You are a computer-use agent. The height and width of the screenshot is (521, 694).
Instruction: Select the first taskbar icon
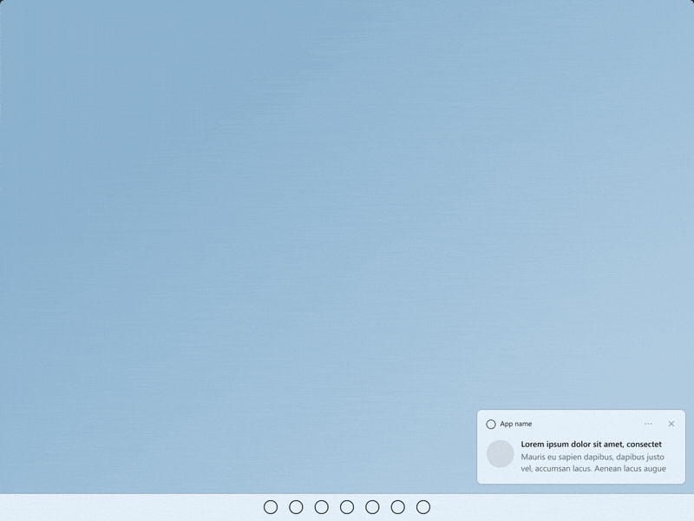272,505
